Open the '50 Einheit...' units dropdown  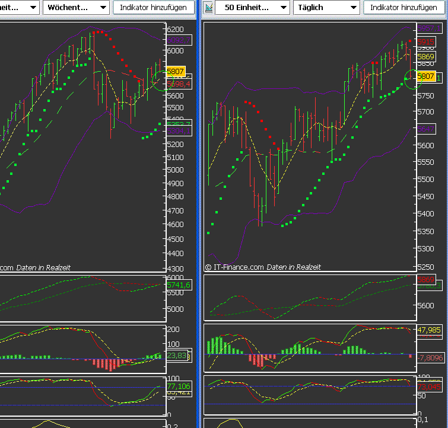252,8
